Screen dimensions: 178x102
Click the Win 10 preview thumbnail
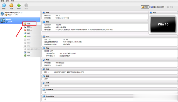pos(163,24)
